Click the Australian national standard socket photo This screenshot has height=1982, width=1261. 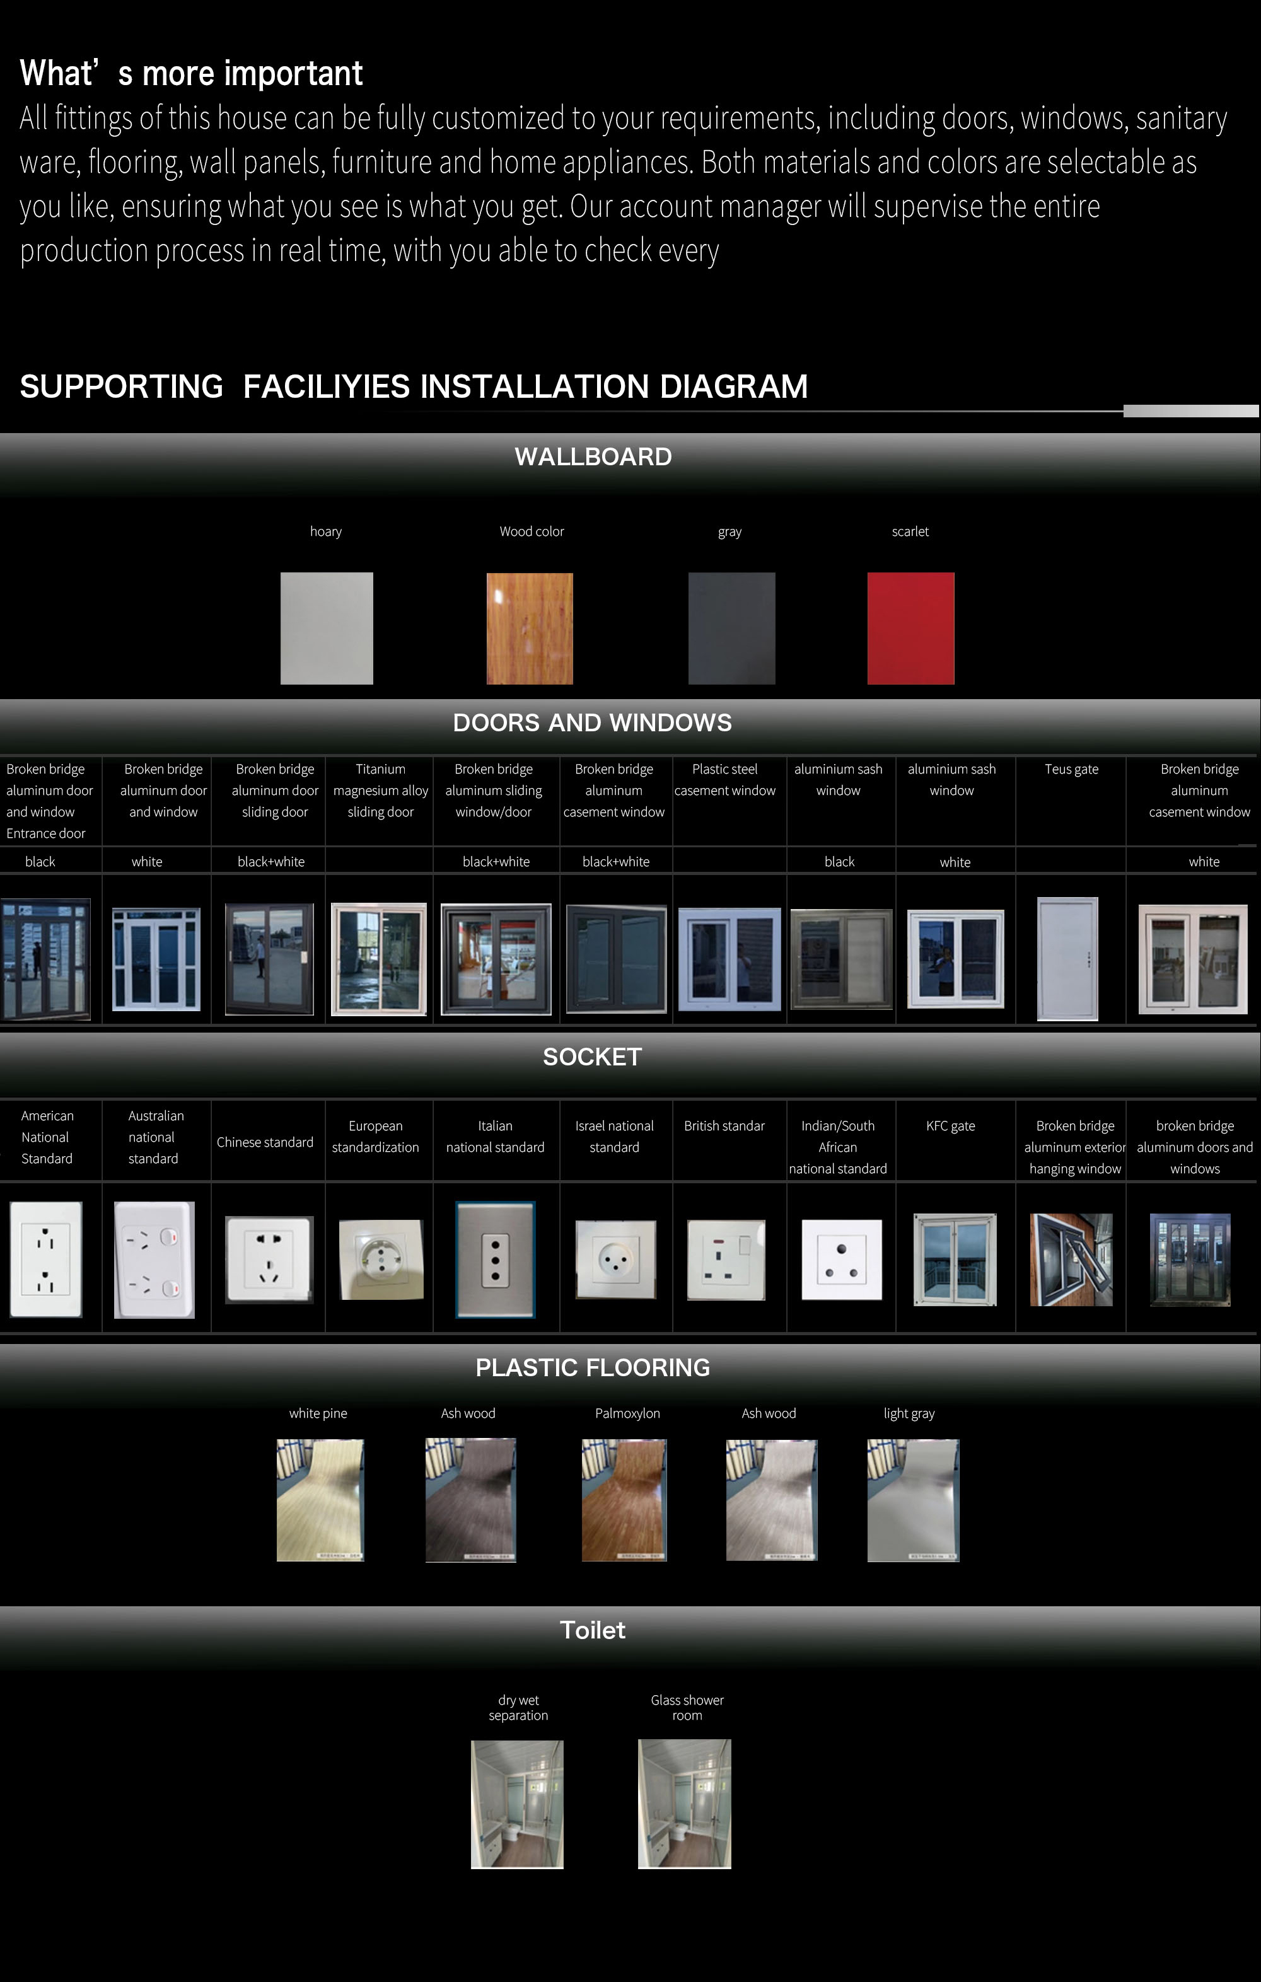154,1260
